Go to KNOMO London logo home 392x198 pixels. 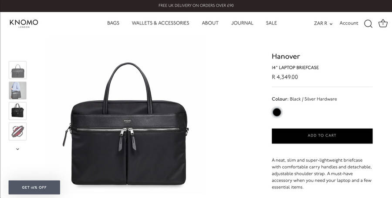point(24,24)
